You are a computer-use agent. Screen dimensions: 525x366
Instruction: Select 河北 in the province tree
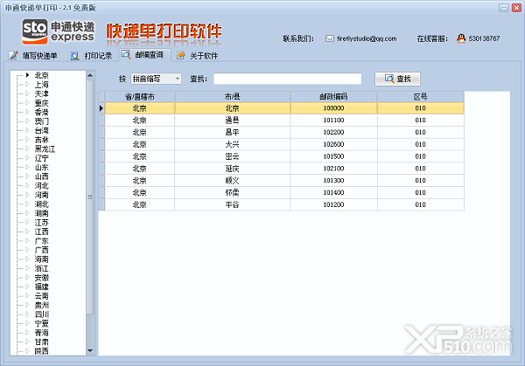tap(41, 185)
